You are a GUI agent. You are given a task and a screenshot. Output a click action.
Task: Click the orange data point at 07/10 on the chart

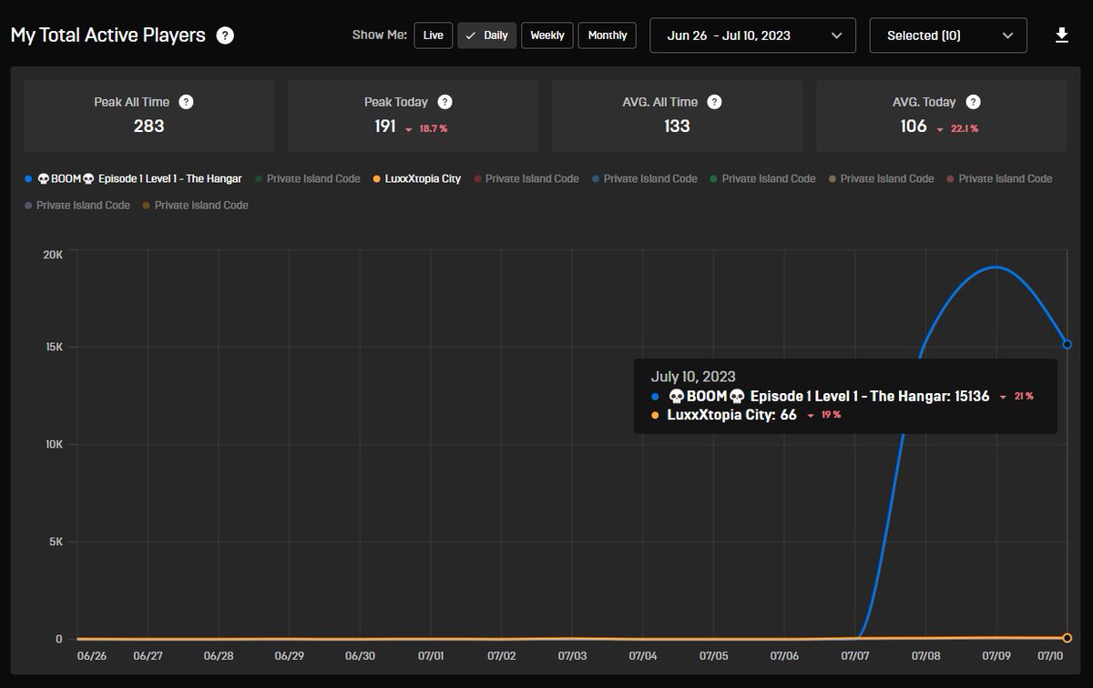click(1067, 638)
